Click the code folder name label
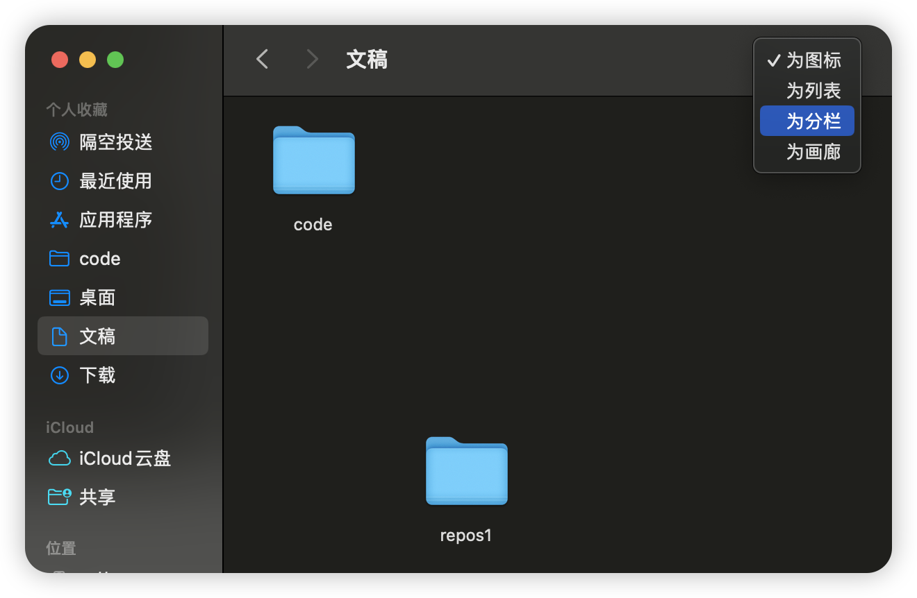917x598 pixels. point(313,225)
